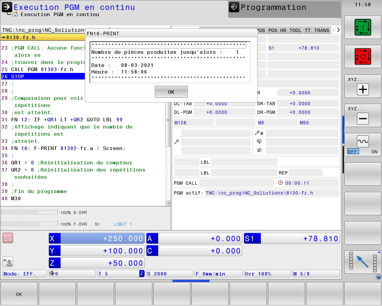The height and width of the screenshot is (306, 382).
Task: Set the toggle to ON
Action: click(x=374, y=152)
